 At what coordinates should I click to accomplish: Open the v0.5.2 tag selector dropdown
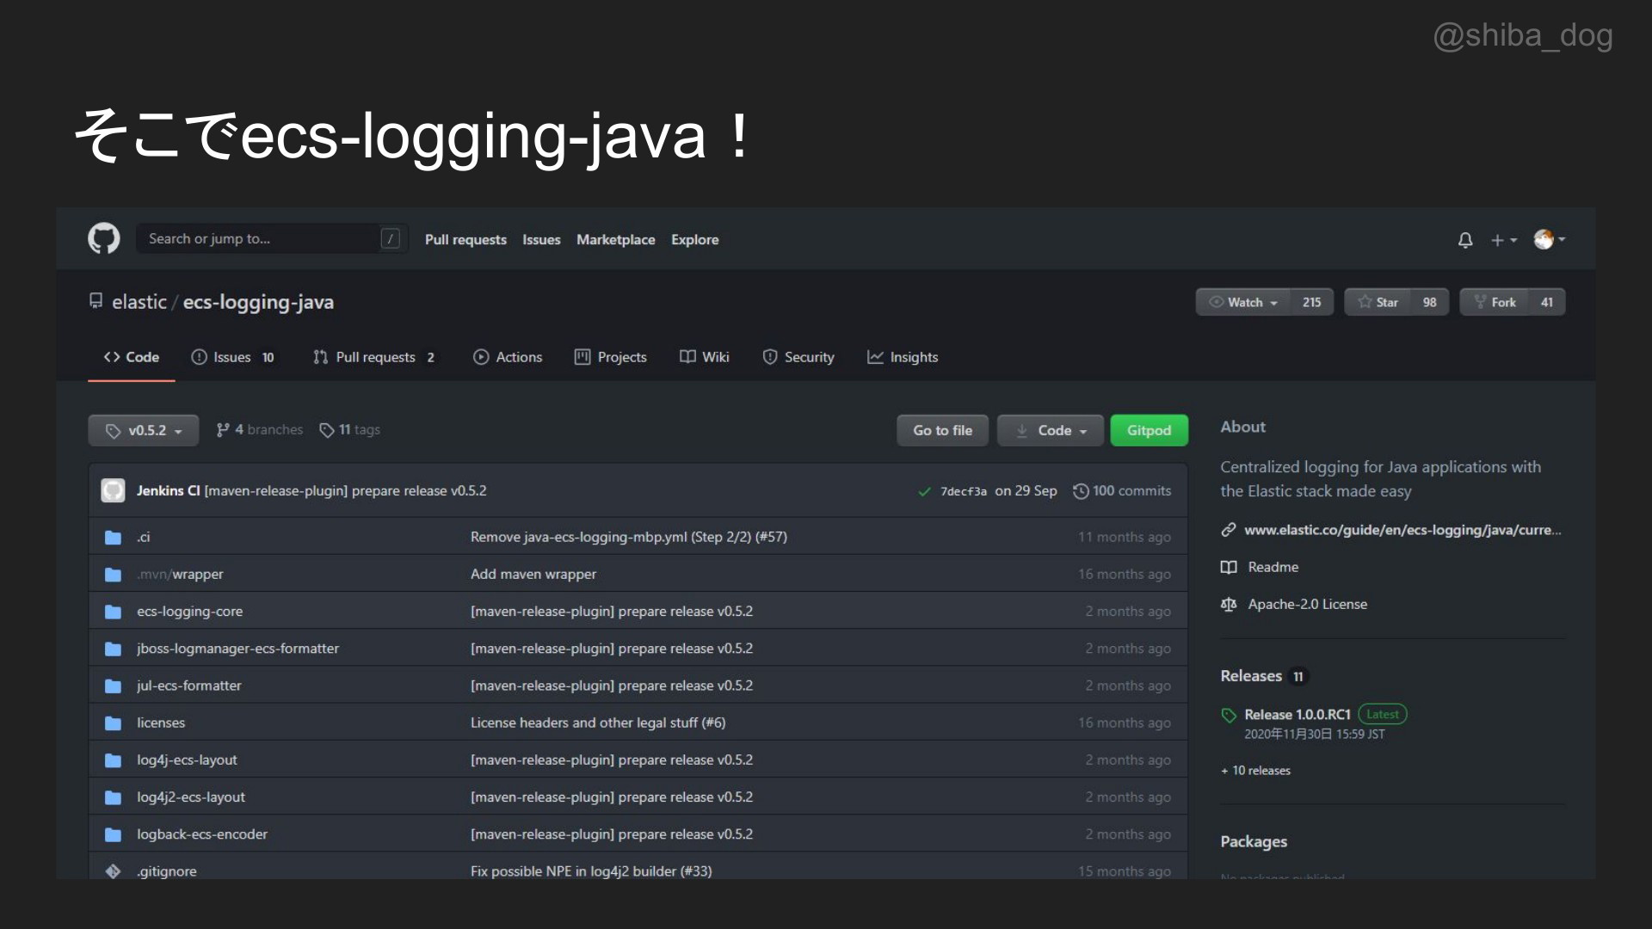click(144, 430)
